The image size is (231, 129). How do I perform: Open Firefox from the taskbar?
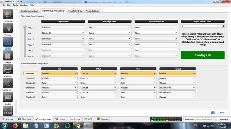[x=15, y=126]
